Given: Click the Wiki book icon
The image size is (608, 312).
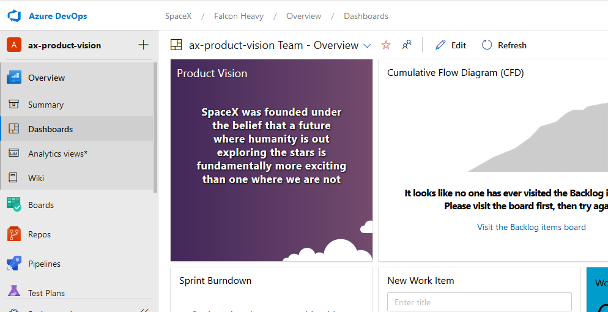Looking at the screenshot, I should pyautogui.click(x=14, y=178).
